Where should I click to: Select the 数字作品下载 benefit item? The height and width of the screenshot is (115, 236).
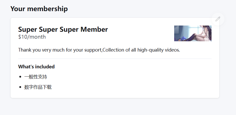coord(38,87)
